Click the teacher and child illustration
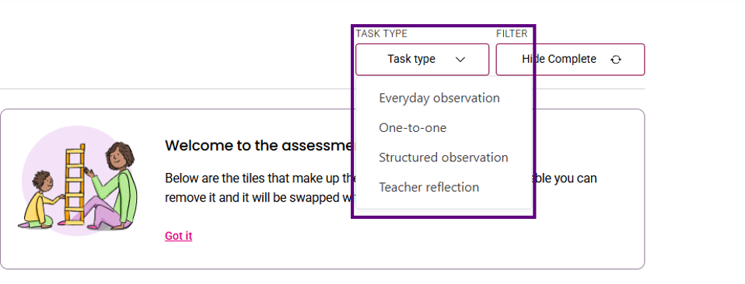 (x=79, y=181)
